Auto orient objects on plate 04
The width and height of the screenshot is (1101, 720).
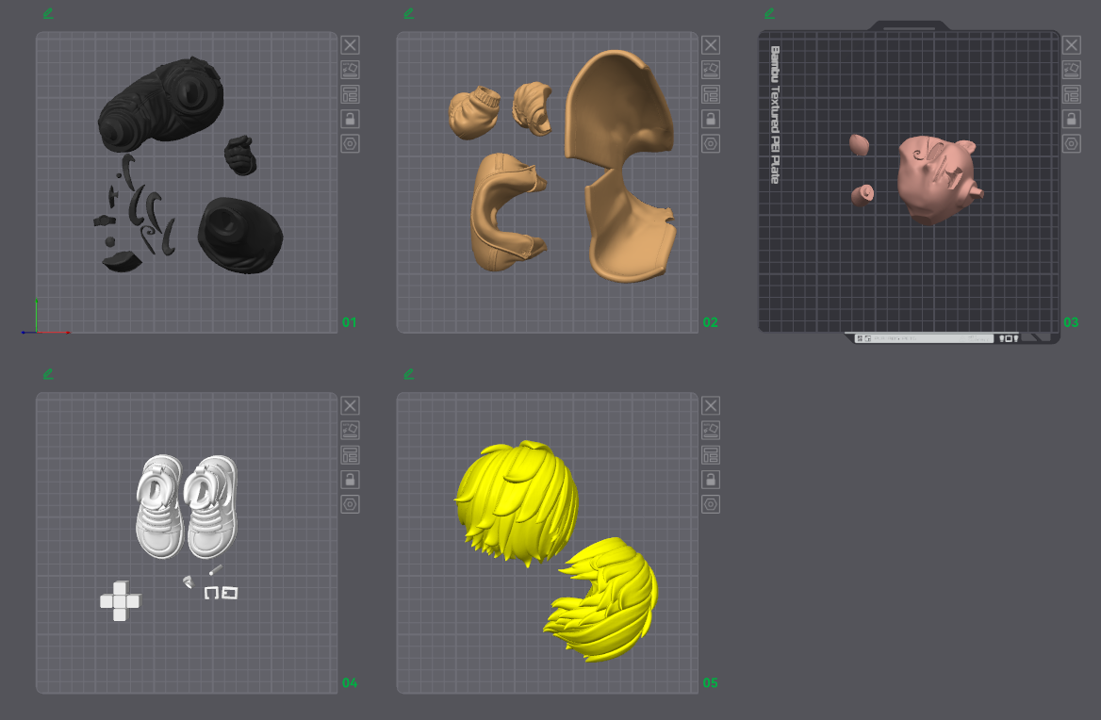pos(351,430)
